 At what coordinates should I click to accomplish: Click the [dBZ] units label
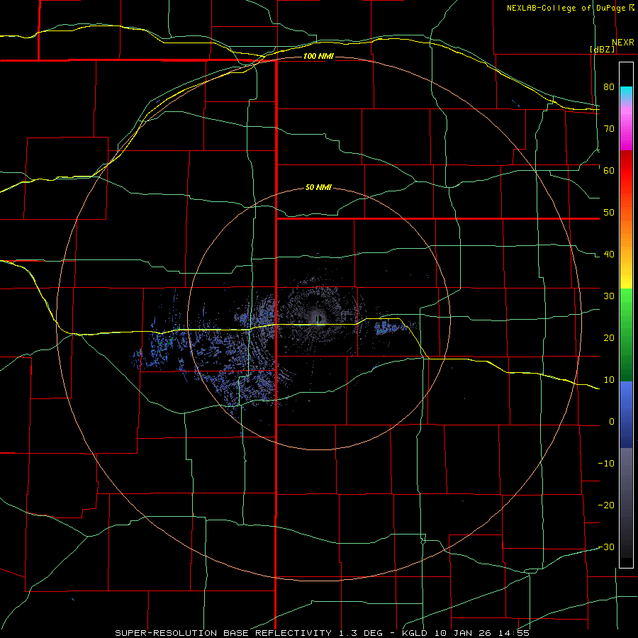tap(603, 49)
